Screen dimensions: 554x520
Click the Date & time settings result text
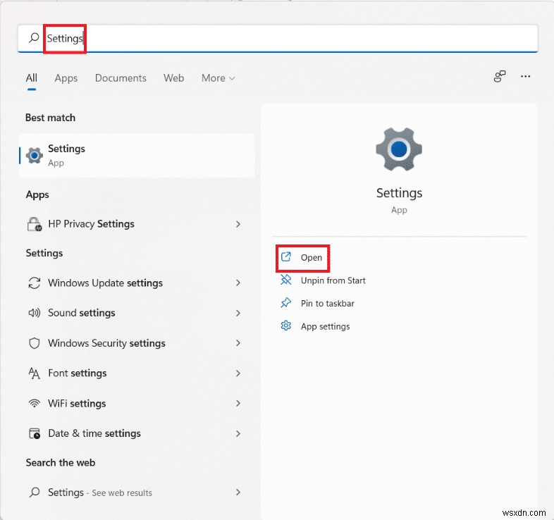click(x=94, y=433)
